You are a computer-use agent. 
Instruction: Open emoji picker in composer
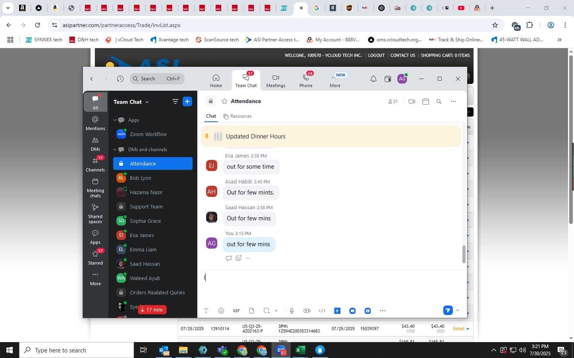(x=221, y=311)
